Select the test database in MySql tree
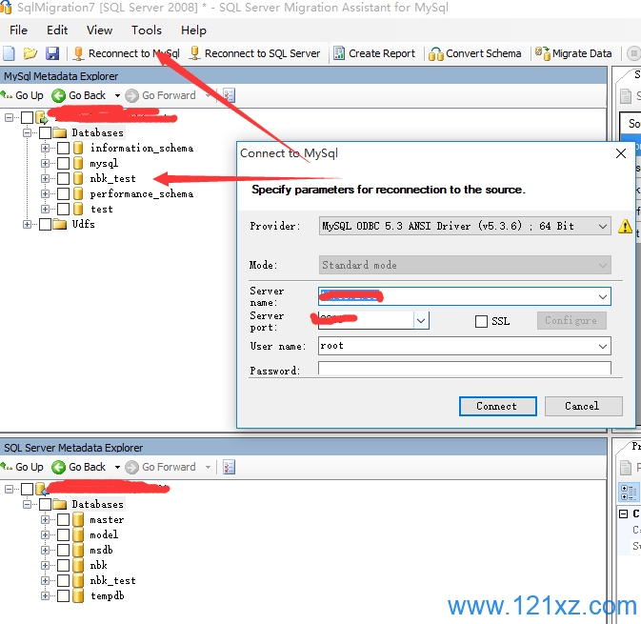This screenshot has height=624, width=641. 101,209
